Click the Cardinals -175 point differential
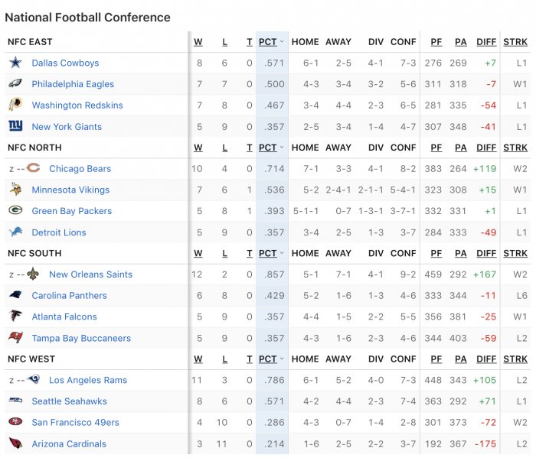Screen dimensions: 536x461 (485, 444)
